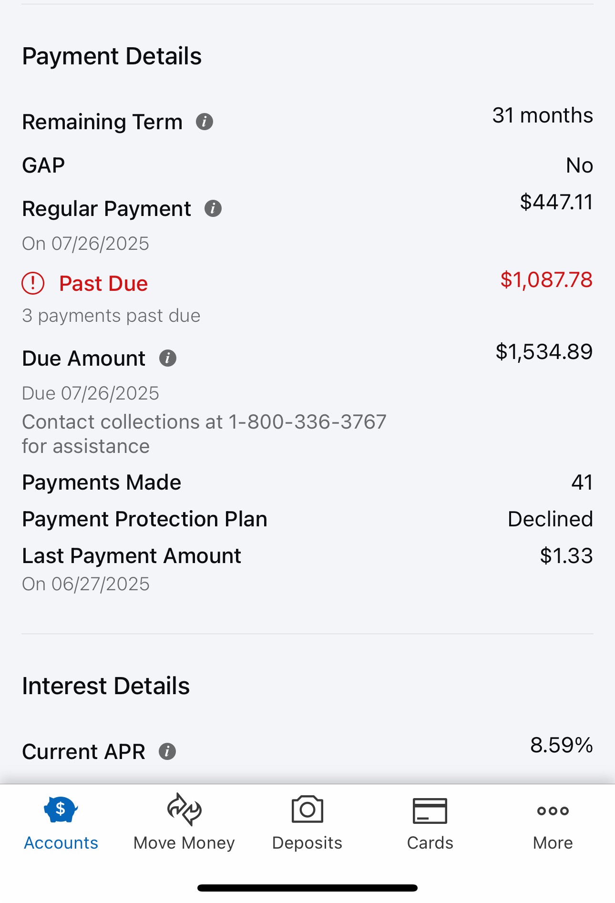Tap the Current APR info icon
The width and height of the screenshot is (615, 903).
pyautogui.click(x=167, y=751)
